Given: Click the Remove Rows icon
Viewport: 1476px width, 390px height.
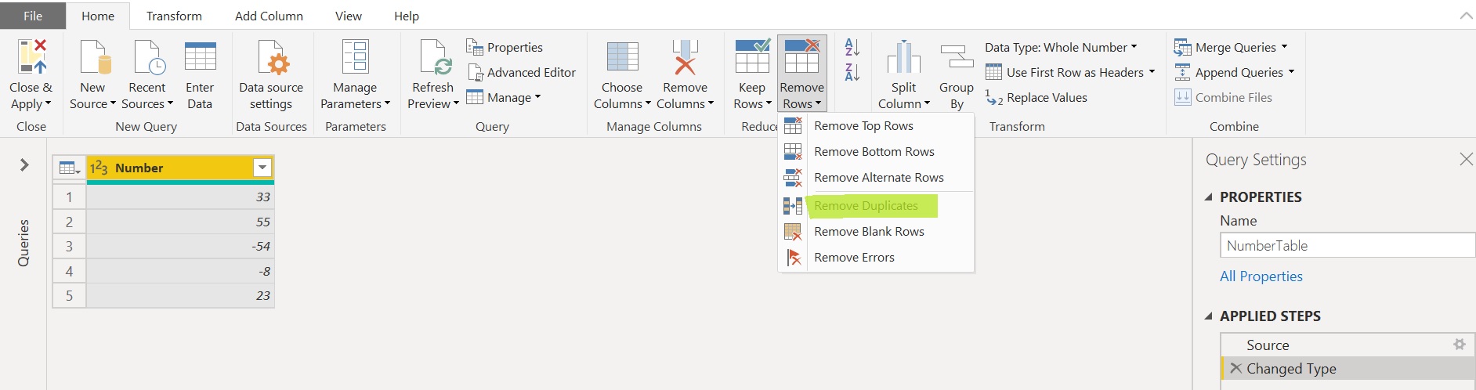Looking at the screenshot, I should point(801,56).
